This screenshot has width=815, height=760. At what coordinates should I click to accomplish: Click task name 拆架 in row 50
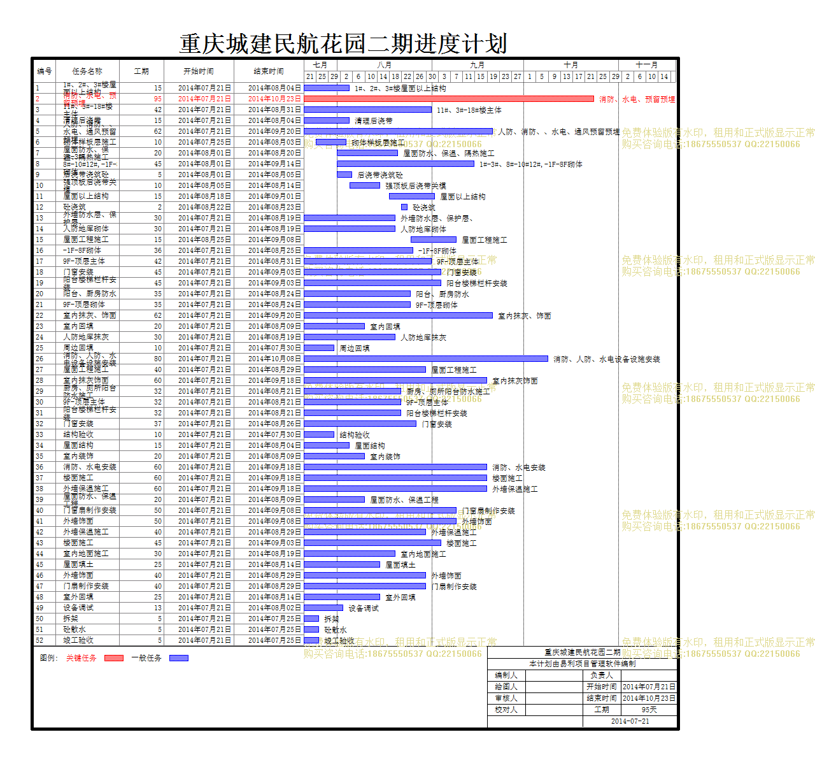[x=71, y=619]
